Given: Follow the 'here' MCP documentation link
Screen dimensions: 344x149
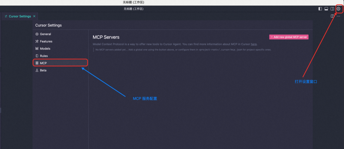Looking at the screenshot, I should (x=254, y=44).
